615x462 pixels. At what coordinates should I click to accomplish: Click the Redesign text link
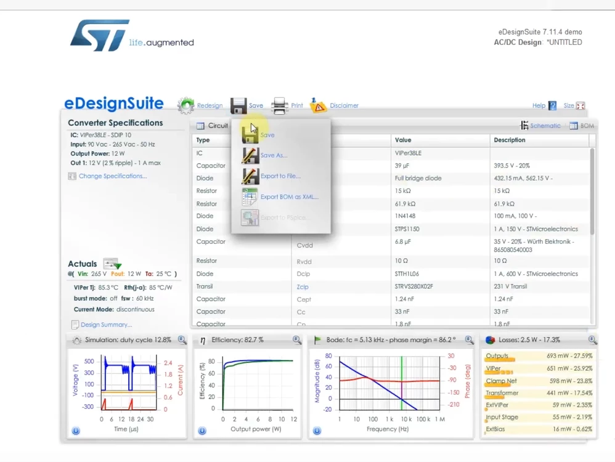pyautogui.click(x=210, y=105)
